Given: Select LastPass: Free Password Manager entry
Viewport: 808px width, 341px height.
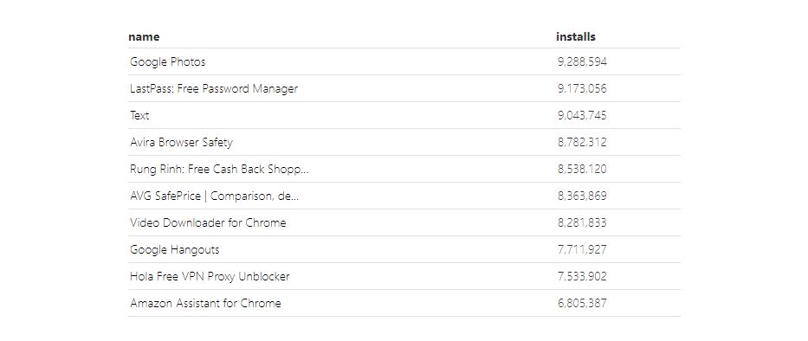Looking at the screenshot, I should 214,88.
